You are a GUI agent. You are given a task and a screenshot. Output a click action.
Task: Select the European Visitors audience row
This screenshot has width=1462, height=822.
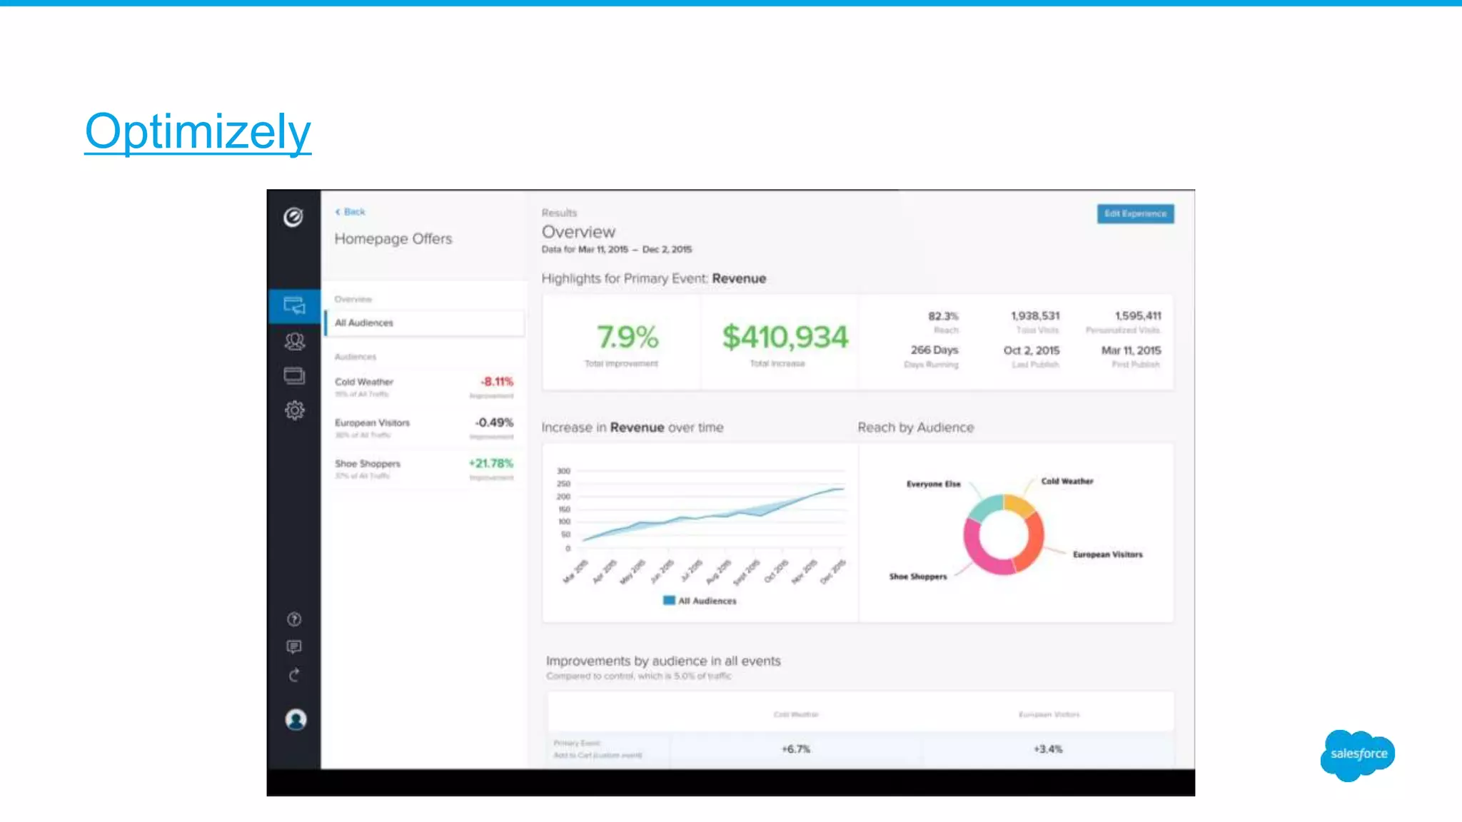424,428
